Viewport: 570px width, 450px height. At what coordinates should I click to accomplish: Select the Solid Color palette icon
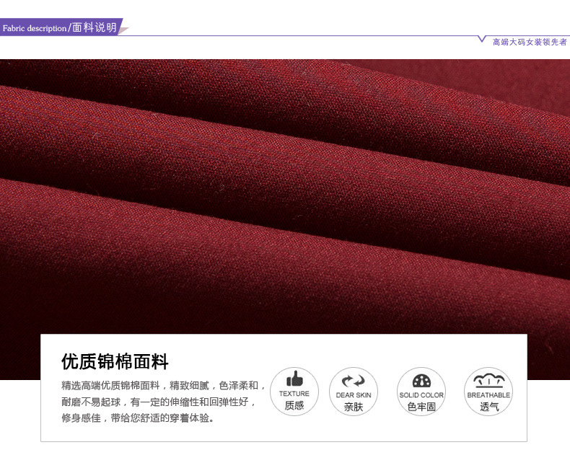point(421,381)
